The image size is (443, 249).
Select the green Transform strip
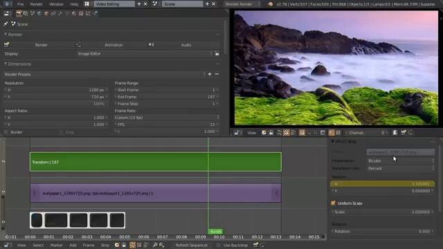tap(155, 162)
